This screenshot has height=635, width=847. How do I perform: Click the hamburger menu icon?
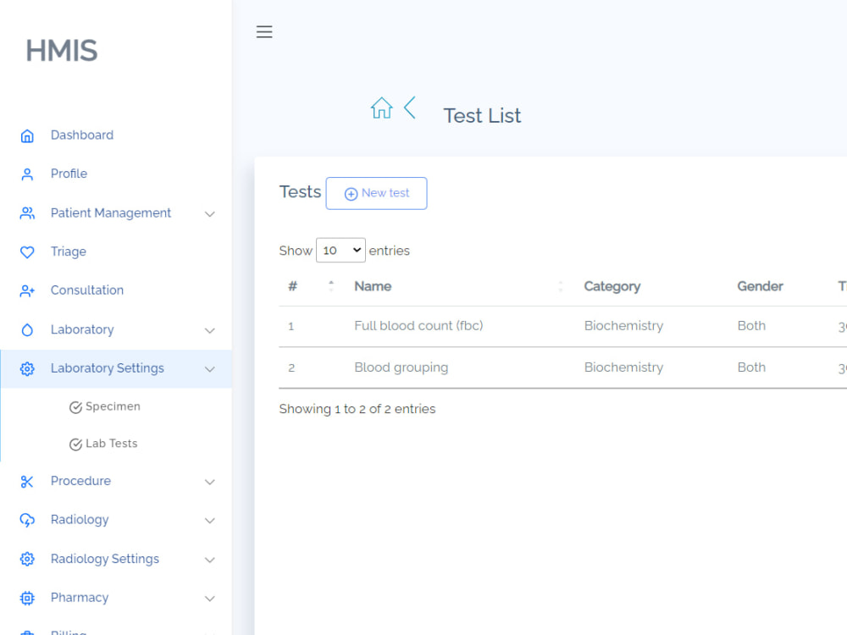(264, 32)
